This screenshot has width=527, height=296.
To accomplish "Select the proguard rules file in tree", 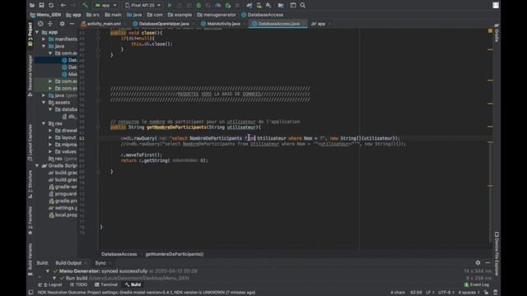I will [x=63, y=194].
